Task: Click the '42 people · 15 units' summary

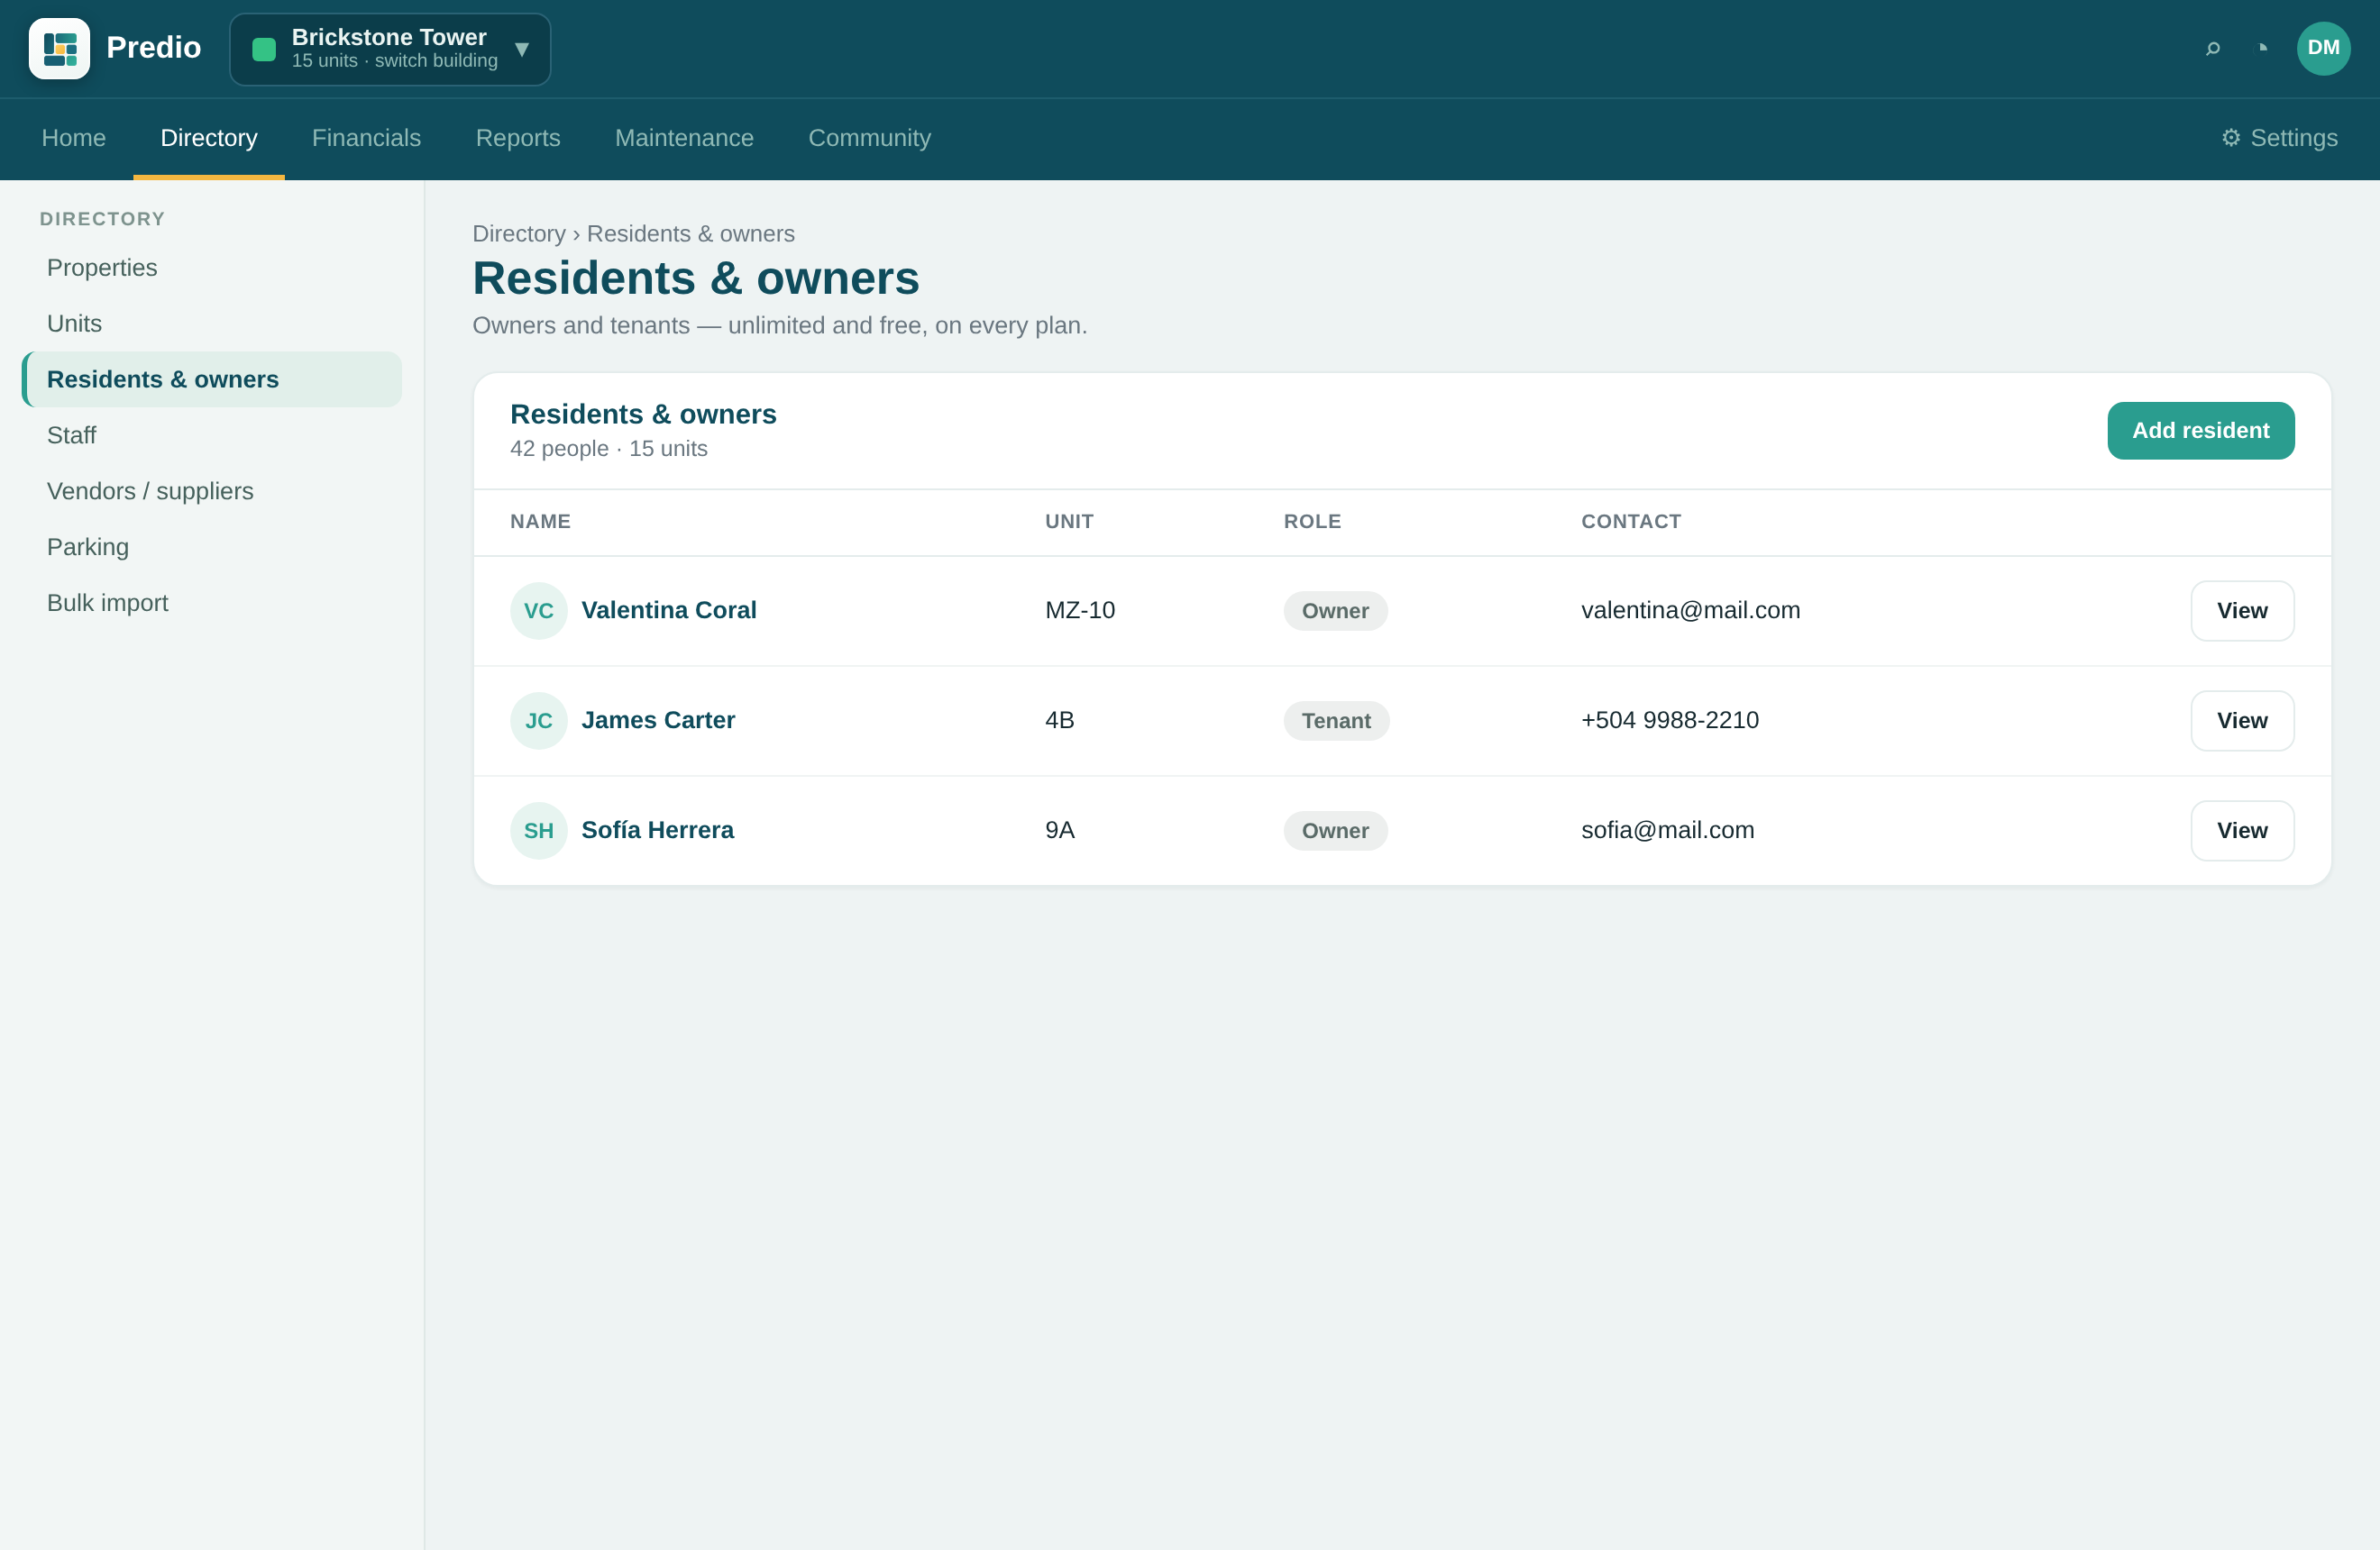Action: (x=608, y=449)
